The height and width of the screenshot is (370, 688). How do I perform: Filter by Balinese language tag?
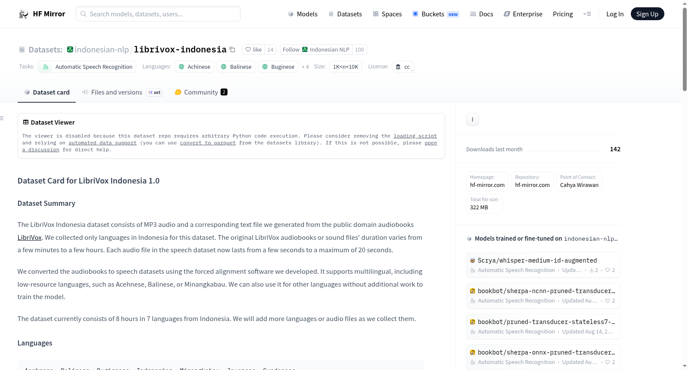pyautogui.click(x=236, y=67)
